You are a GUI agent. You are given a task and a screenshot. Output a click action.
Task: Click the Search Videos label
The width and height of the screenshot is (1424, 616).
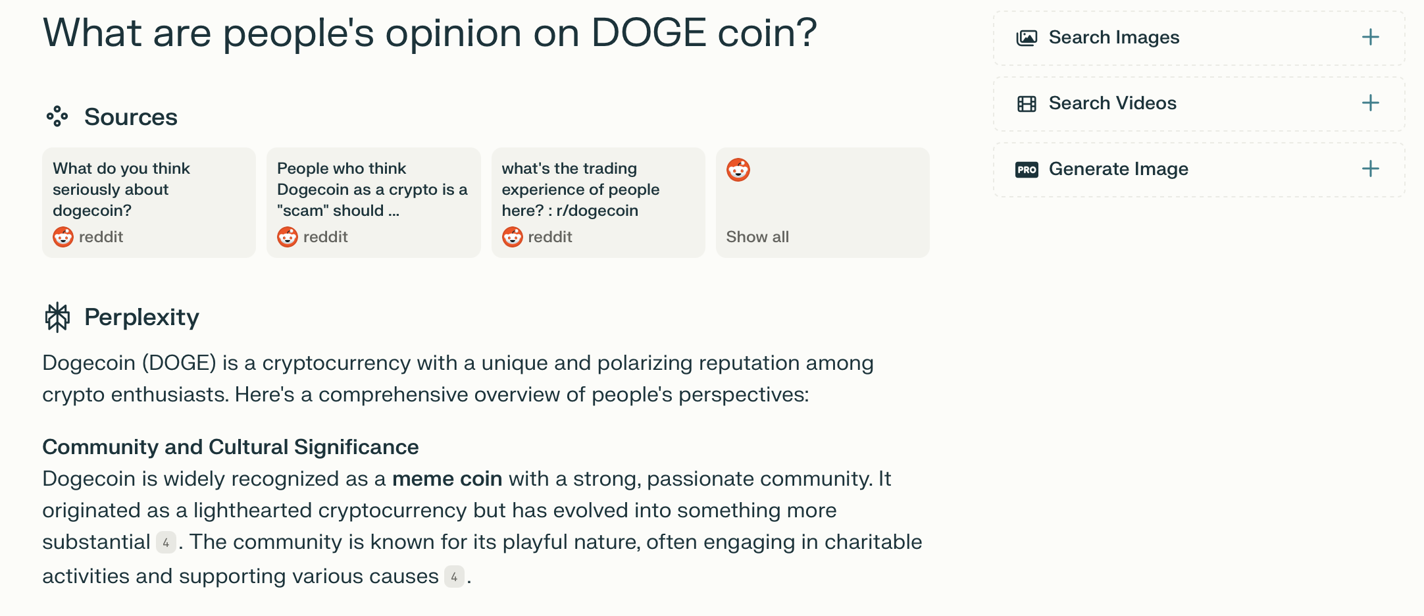click(x=1112, y=103)
